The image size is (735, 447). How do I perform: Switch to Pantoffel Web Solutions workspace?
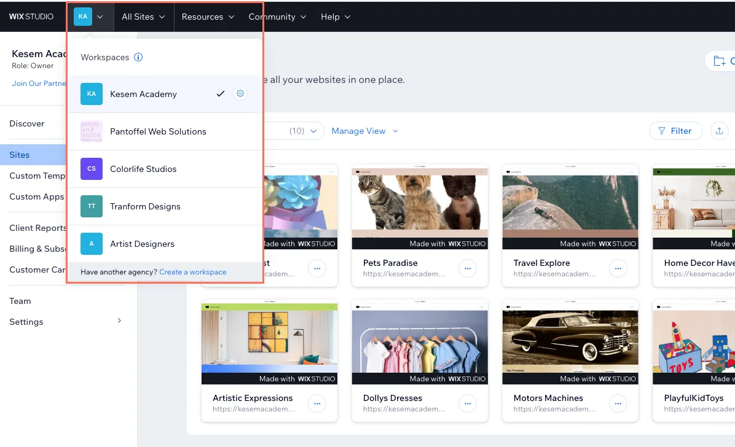click(158, 131)
